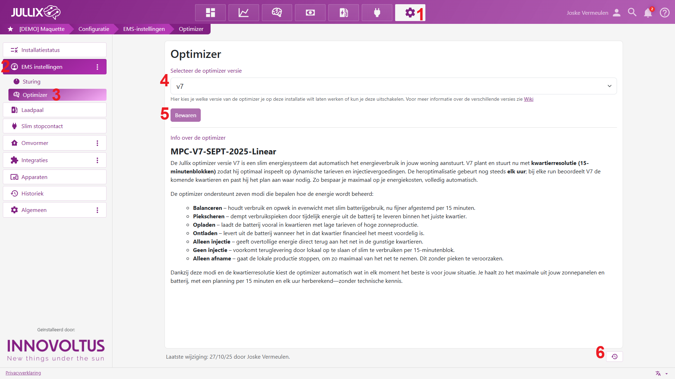
Task: Click the search magnifier icon
Action: (x=632, y=13)
